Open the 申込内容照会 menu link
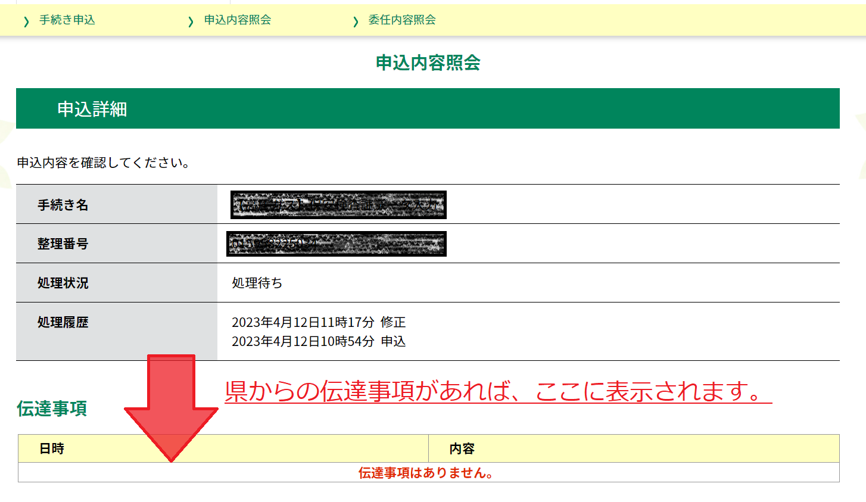This screenshot has height=502, width=866. 237,20
